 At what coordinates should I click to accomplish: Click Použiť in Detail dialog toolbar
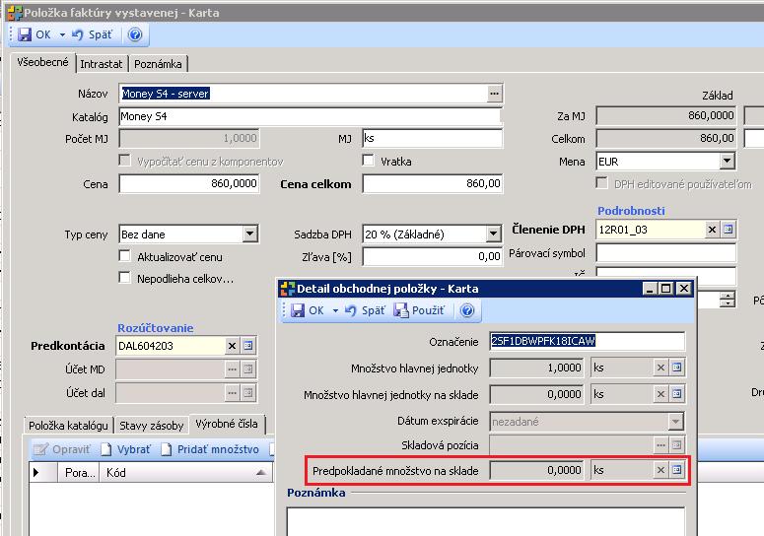tap(420, 310)
